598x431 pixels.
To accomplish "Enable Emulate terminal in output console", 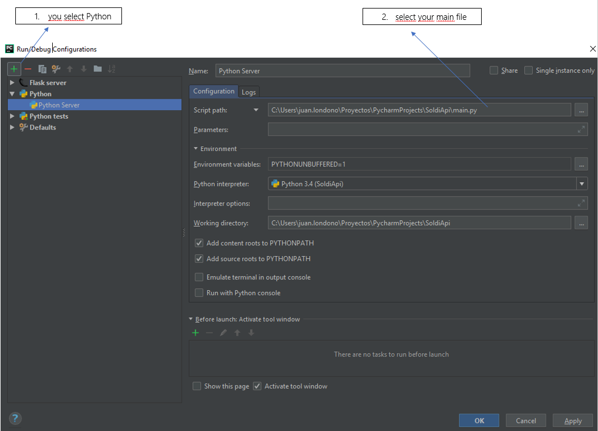I will point(199,277).
